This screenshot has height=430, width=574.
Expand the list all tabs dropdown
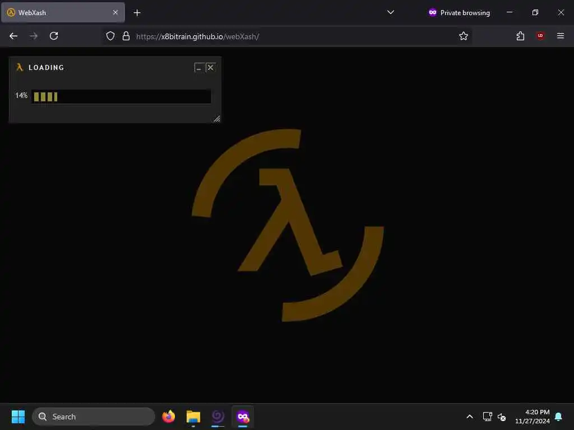tap(391, 12)
